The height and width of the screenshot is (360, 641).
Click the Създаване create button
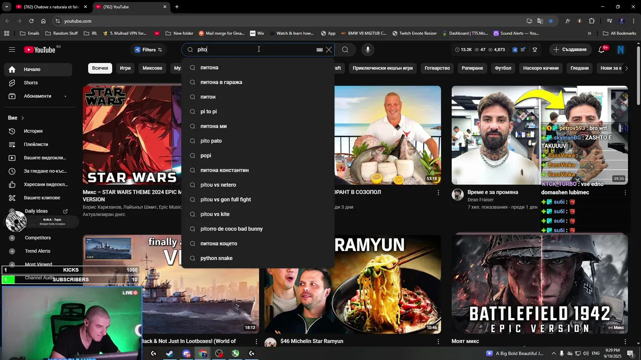pos(569,49)
